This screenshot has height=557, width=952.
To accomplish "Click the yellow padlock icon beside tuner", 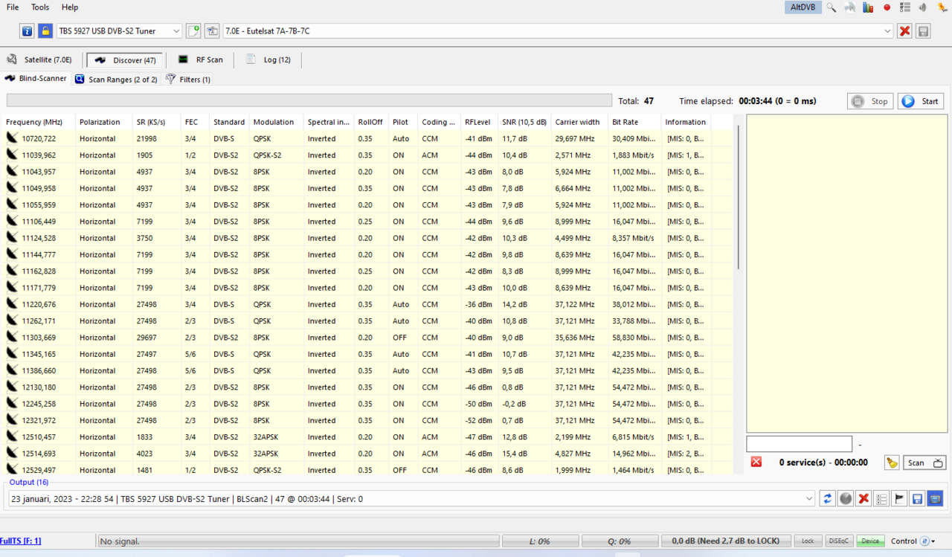I will (45, 30).
